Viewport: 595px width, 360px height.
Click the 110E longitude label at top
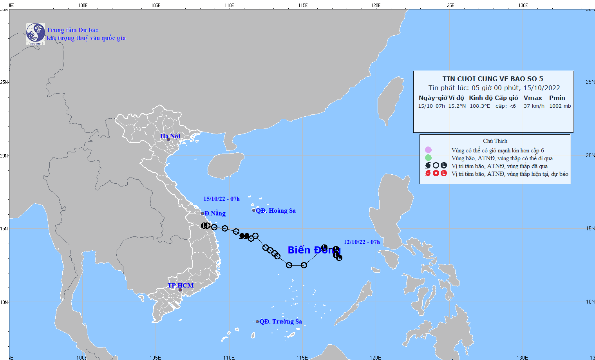(x=229, y=5)
